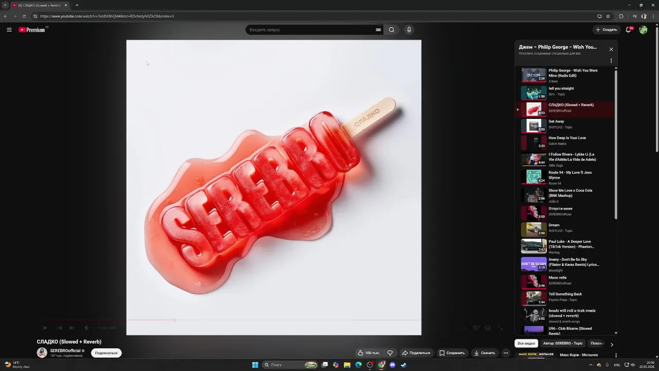Focus the Введите запрос search field
This screenshot has width=659, height=371.
click(311, 30)
